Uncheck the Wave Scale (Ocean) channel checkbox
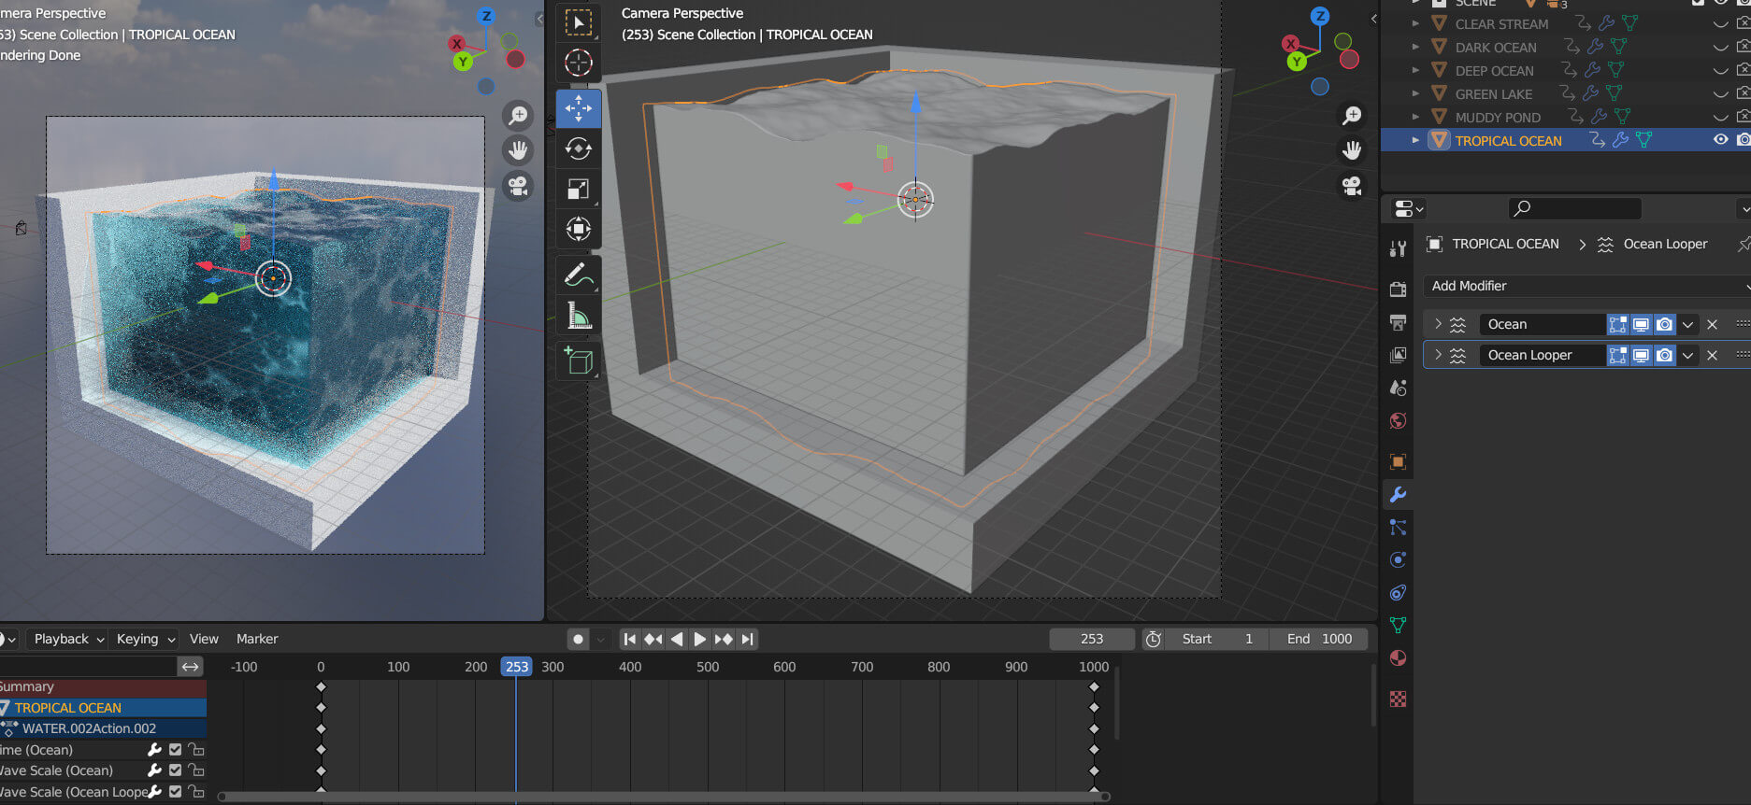Image resolution: width=1751 pixels, height=805 pixels. click(175, 770)
